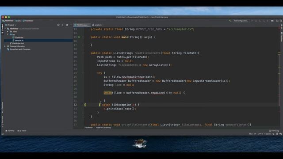The image size is (283, 159).
Task: Open the Event Log
Action: click(x=274, y=131)
